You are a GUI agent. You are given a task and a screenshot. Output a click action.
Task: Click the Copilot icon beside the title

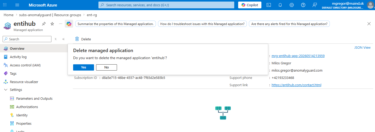tap(69, 24)
